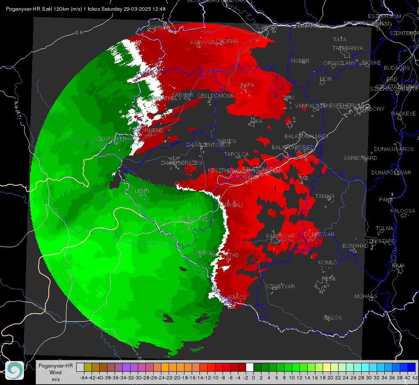Click the BICSKE city label
419x385 pixels.
pyautogui.click(x=371, y=63)
